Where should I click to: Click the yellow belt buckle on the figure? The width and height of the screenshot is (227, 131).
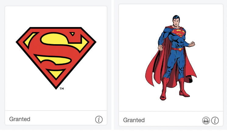point(180,50)
